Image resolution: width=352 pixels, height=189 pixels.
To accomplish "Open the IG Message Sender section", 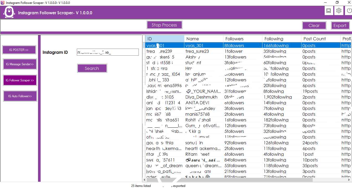I will pos(20,64).
